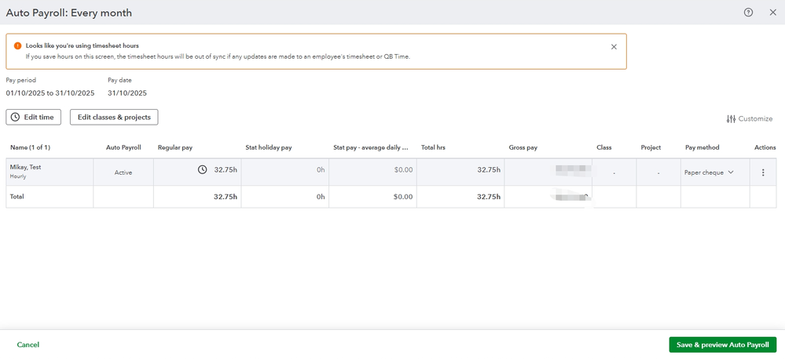This screenshot has height=359, width=785.
Task: Click the Total hrs column header
Action: (x=434, y=147)
